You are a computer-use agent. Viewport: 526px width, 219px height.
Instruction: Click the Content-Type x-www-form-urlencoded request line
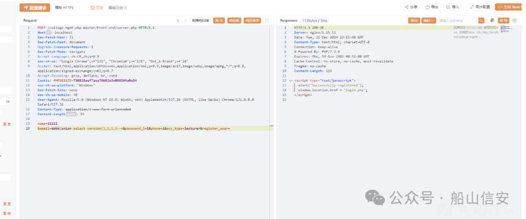tap(84, 109)
